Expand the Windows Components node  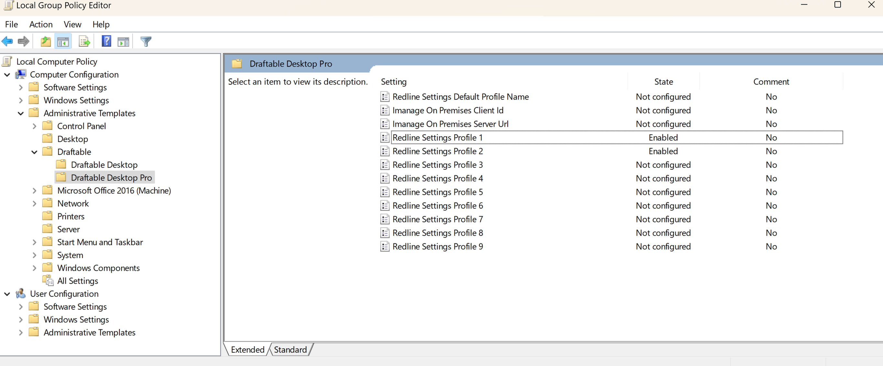tap(35, 268)
